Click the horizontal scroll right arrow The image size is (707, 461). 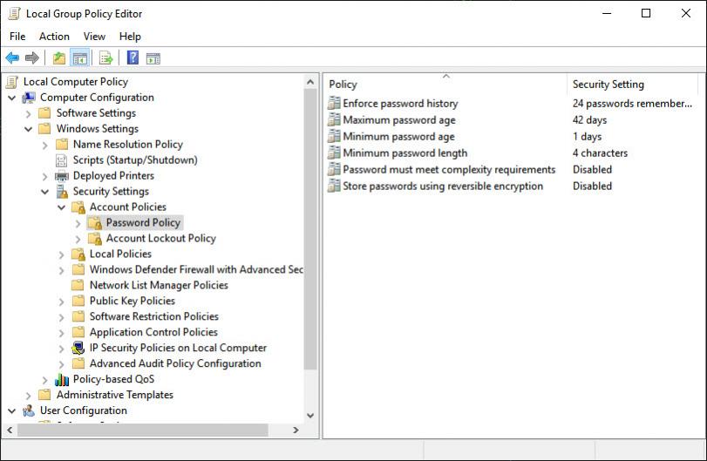pos(296,430)
